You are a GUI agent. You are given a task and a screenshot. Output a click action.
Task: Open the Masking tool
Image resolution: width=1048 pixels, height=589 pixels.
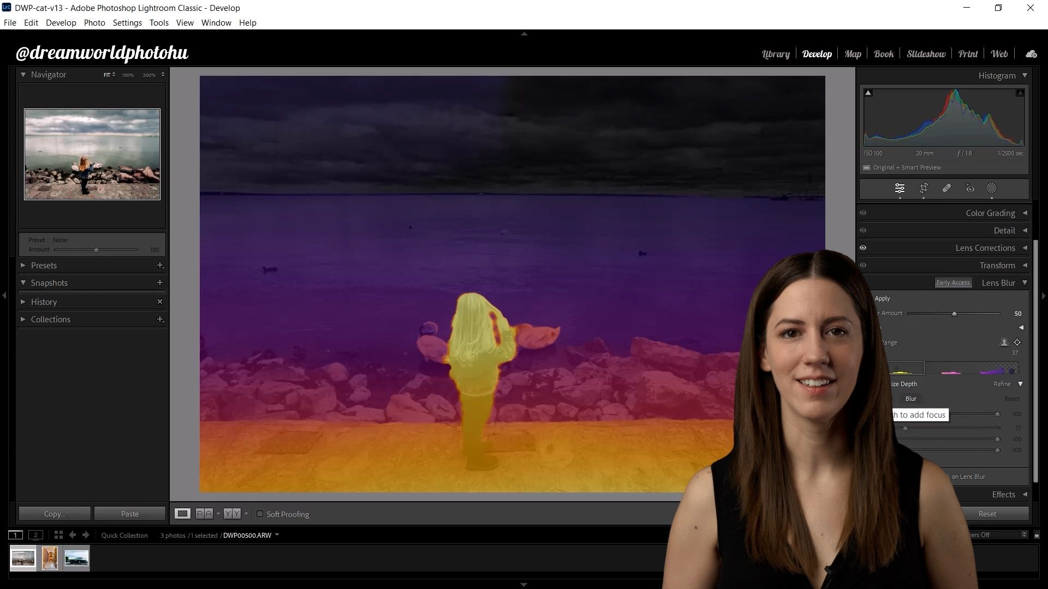click(992, 189)
